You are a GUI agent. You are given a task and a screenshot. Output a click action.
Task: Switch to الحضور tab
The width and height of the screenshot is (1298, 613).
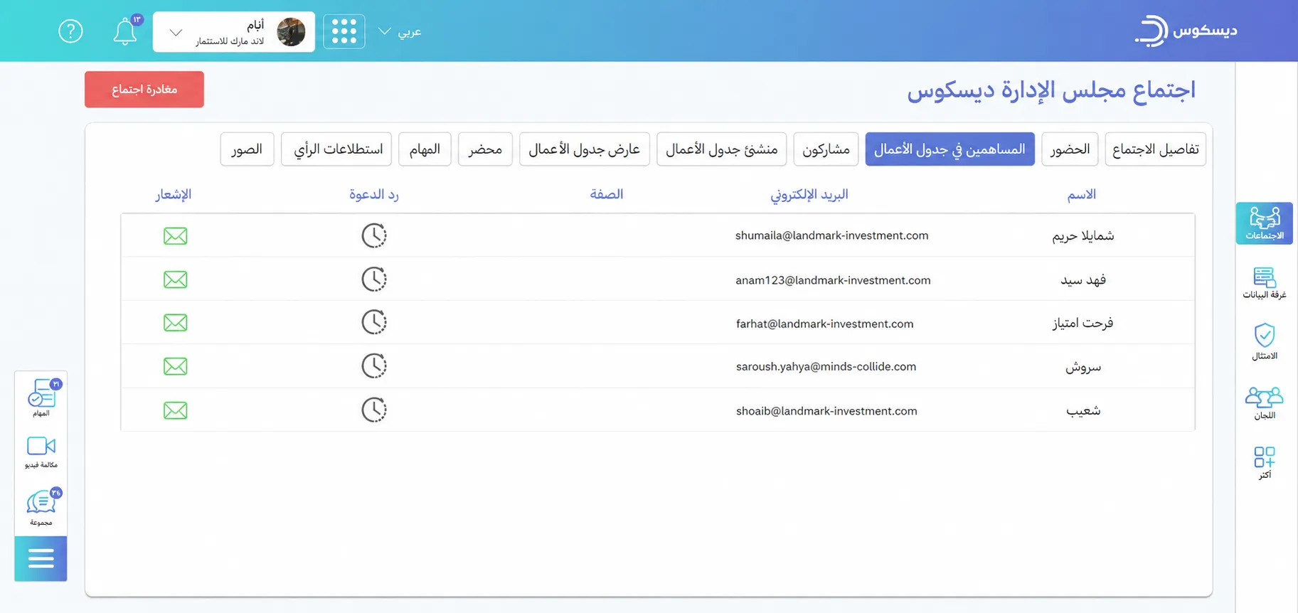[1070, 149]
